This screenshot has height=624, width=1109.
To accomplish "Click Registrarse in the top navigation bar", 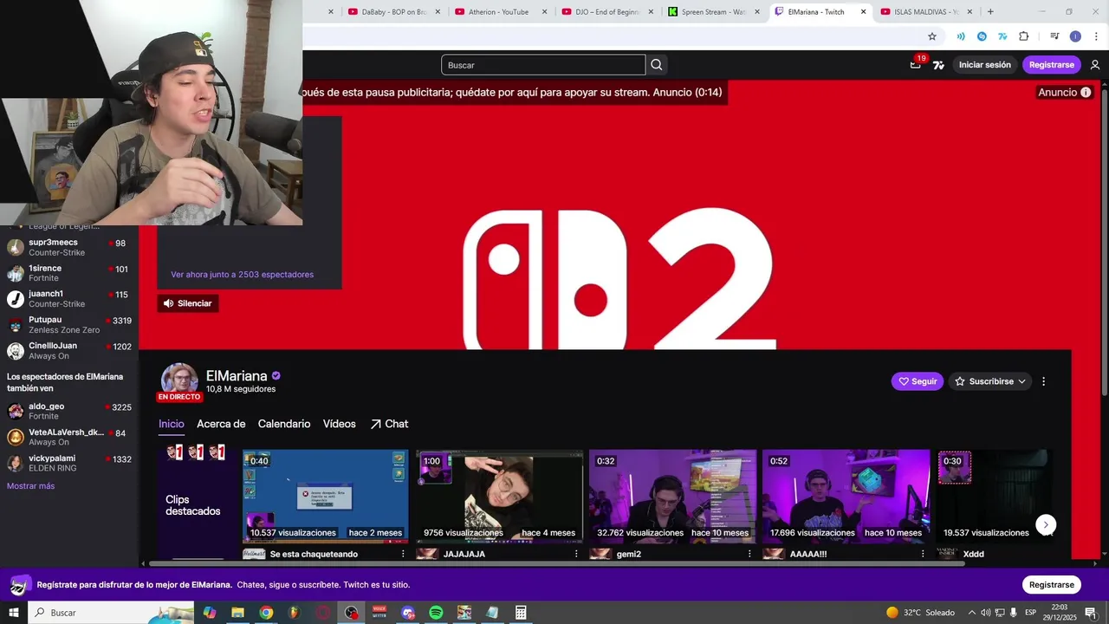I will (x=1052, y=65).
